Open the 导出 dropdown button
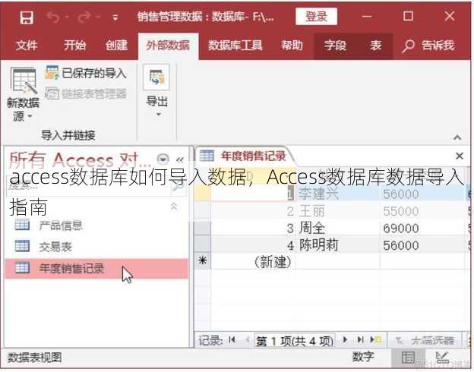Viewport: 474px width, 372px height. tap(157, 90)
